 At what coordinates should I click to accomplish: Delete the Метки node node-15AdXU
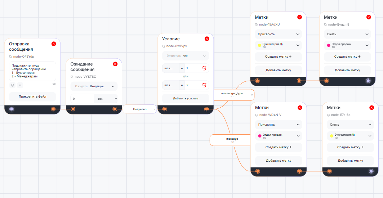(x=299, y=17)
